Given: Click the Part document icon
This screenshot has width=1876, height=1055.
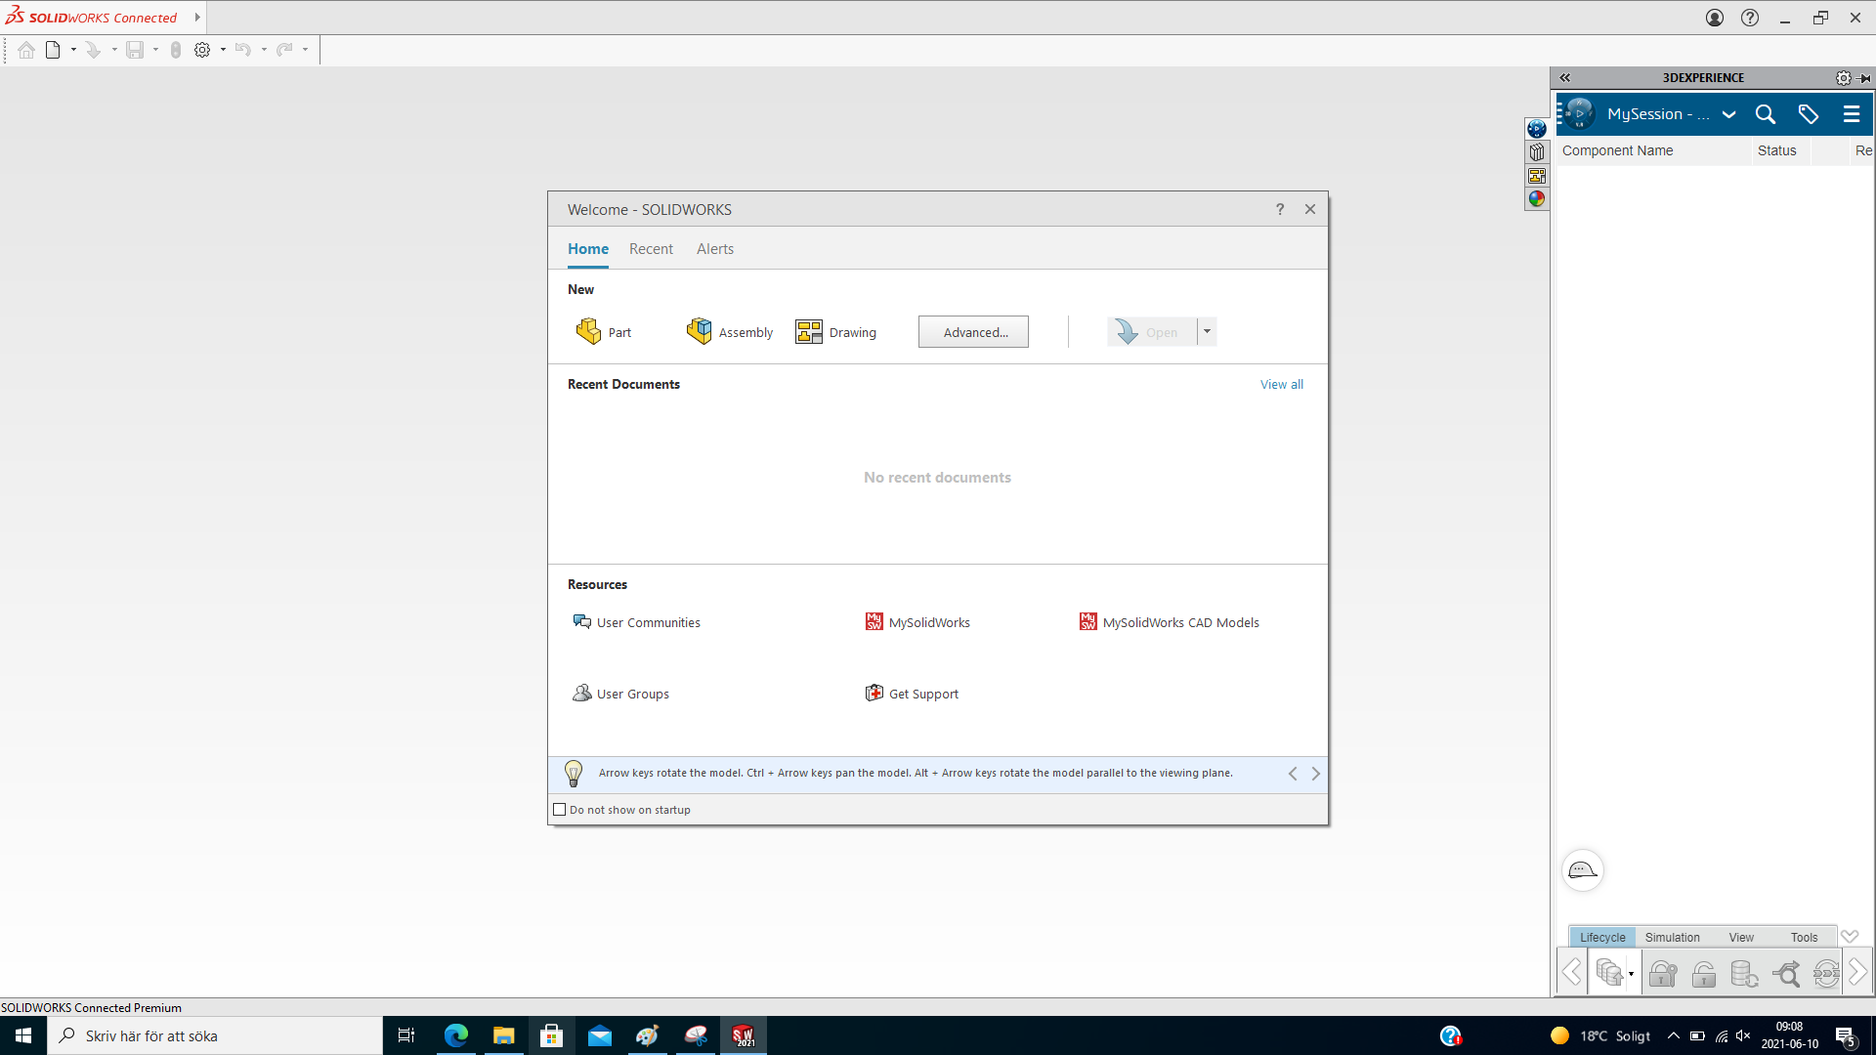Looking at the screenshot, I should point(588,332).
